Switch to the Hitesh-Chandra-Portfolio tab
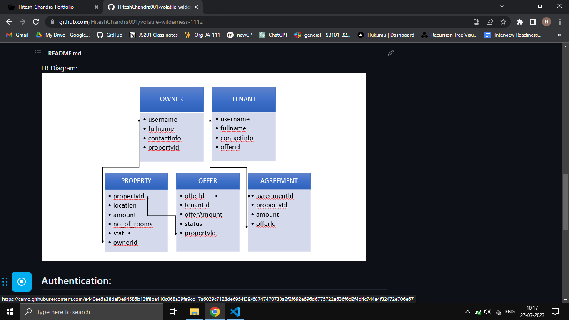This screenshot has width=569, height=320. pyautogui.click(x=53, y=7)
